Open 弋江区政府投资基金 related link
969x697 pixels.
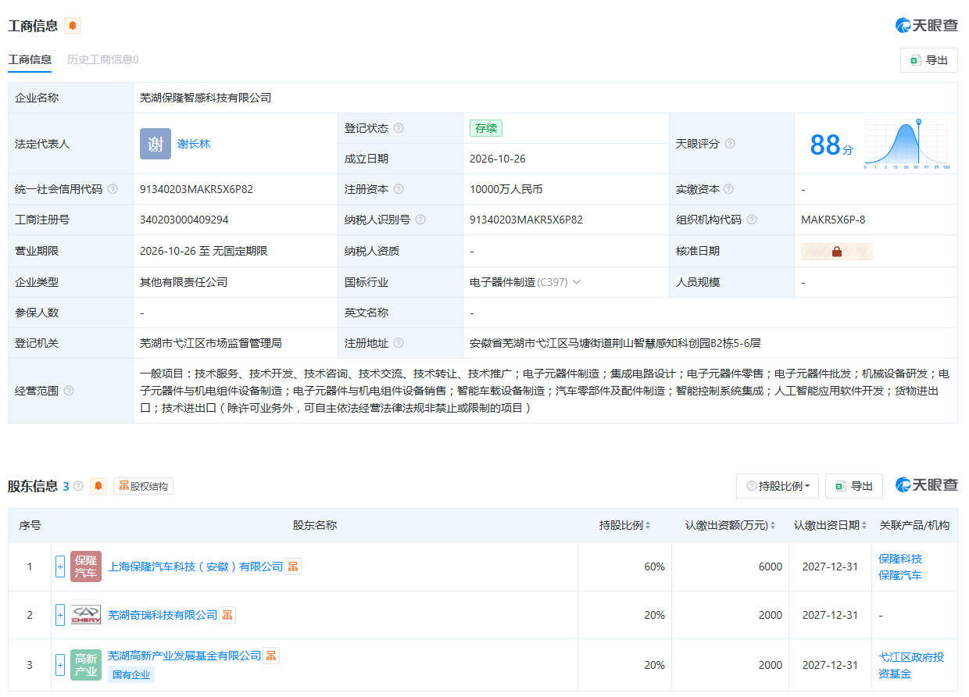click(911, 665)
